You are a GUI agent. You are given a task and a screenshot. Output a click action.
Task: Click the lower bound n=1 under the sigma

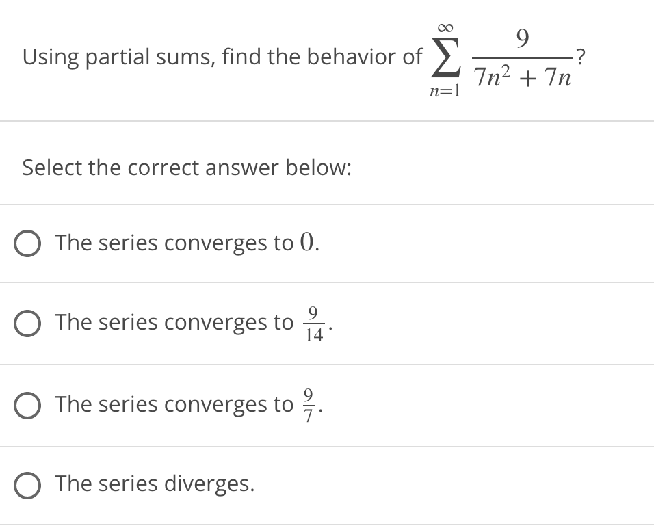[x=445, y=90]
